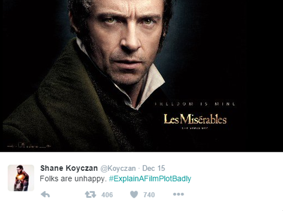Click the Freedom Is Mine tagline

tap(195, 104)
